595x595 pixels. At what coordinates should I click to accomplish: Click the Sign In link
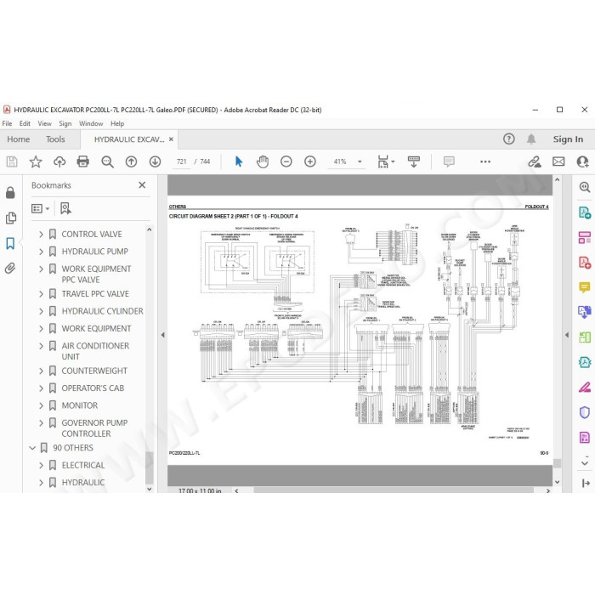pos(568,139)
